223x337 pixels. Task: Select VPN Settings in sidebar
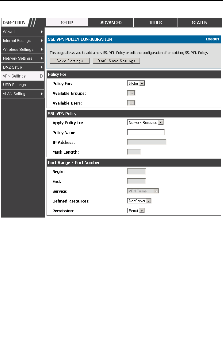(x=23, y=76)
